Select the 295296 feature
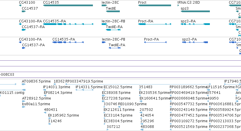 click(142, 124)
